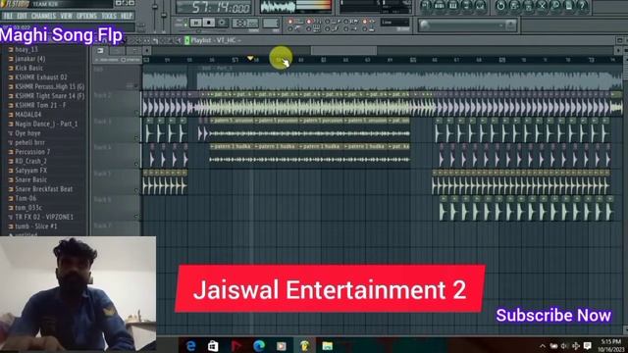Open the HELP menu
The height and width of the screenshot is (353, 628).
(127, 16)
